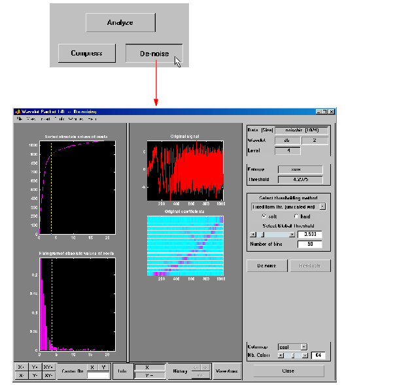
Task: Open the File menu
Action: 20,118
